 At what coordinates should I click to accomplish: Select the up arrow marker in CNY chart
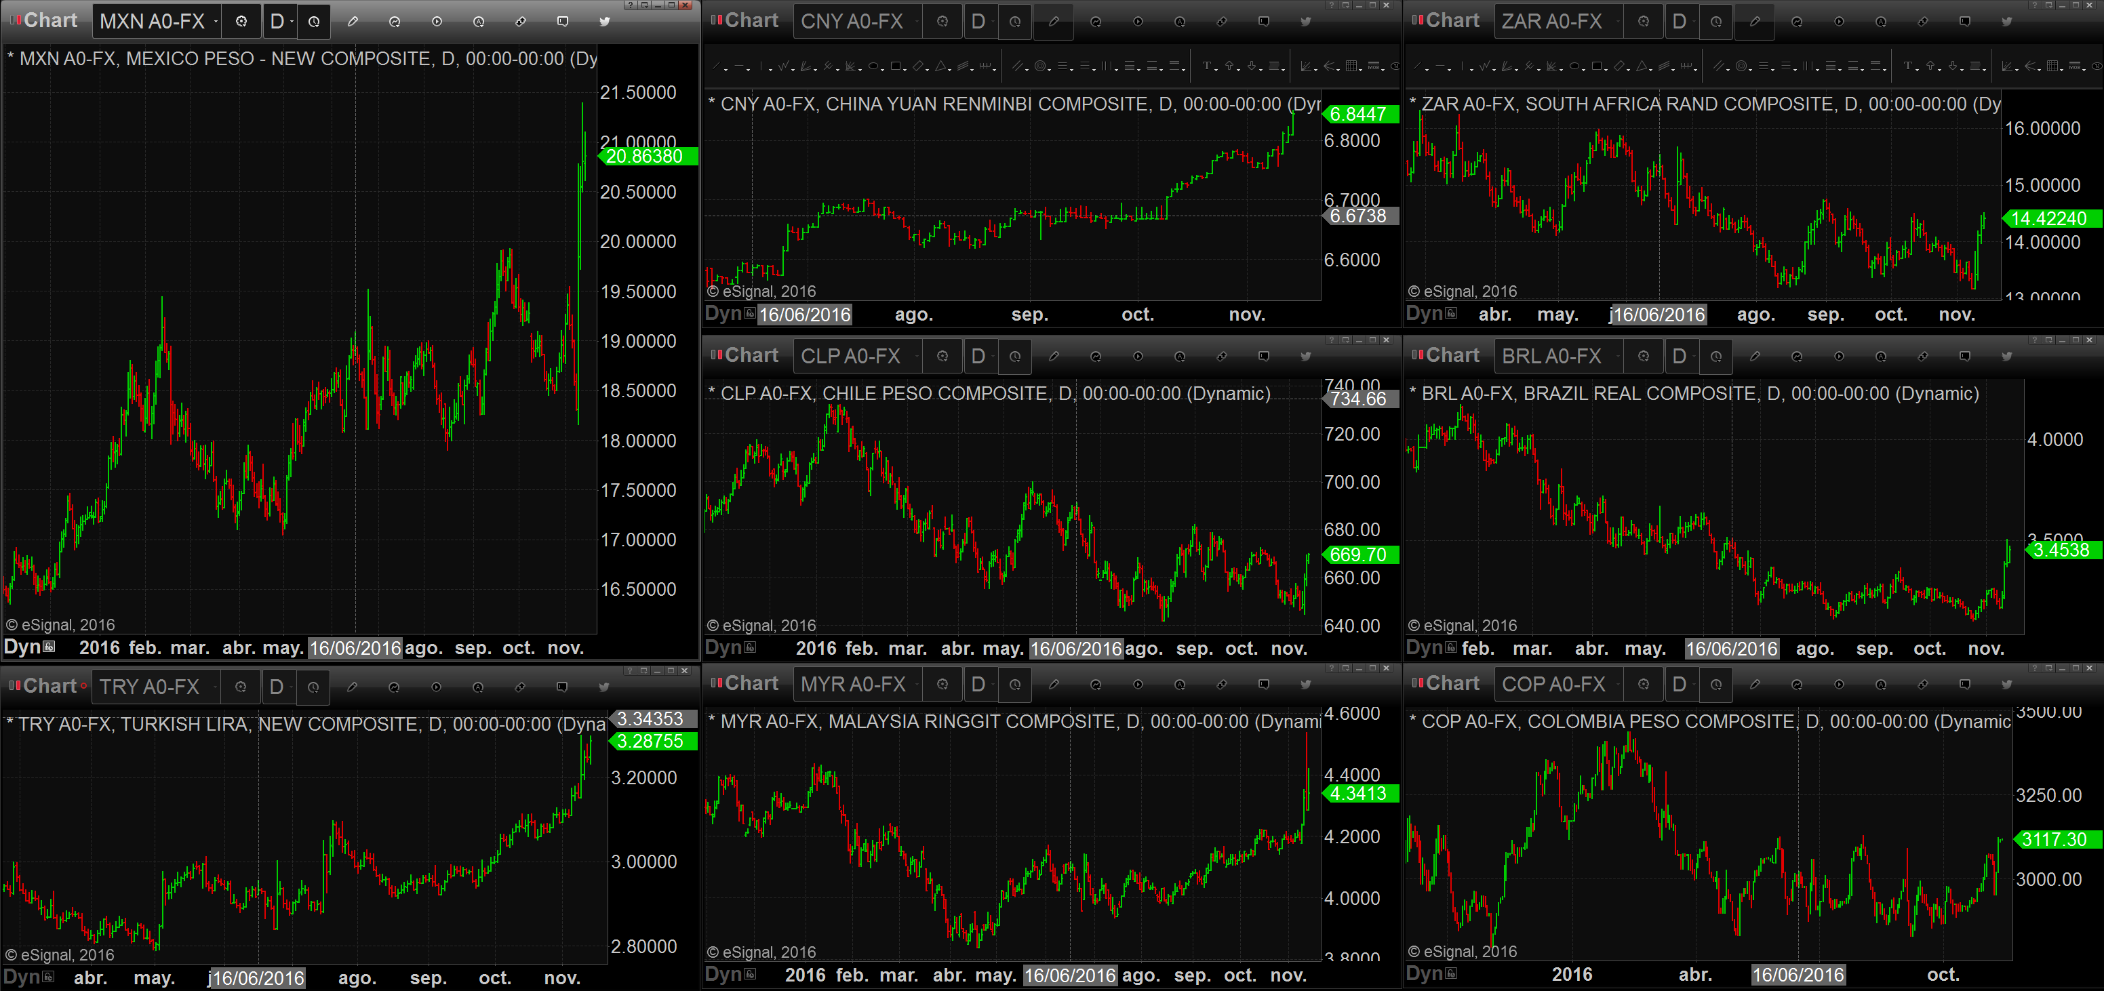tap(1230, 66)
